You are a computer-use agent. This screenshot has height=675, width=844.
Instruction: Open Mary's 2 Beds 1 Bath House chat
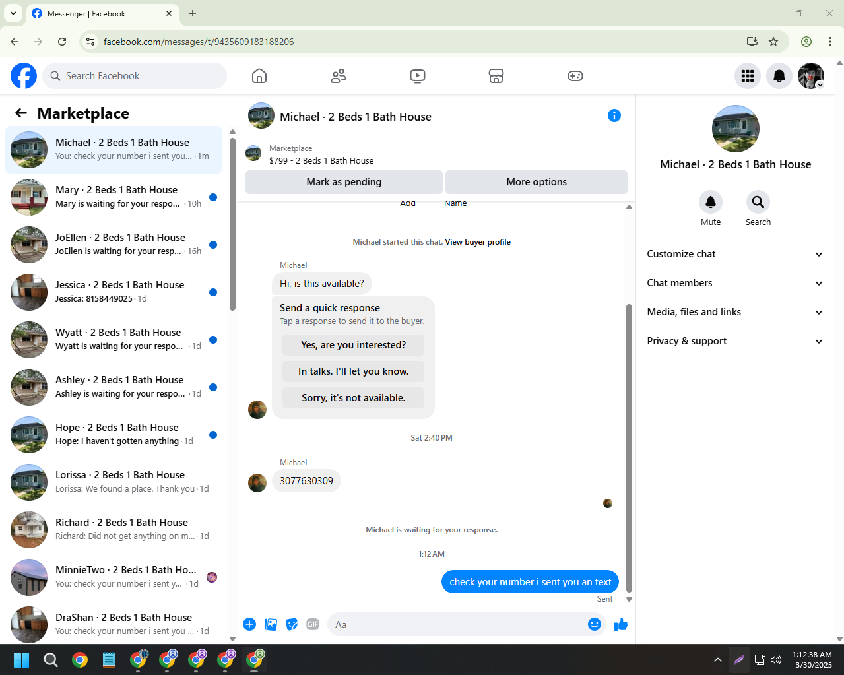(114, 197)
